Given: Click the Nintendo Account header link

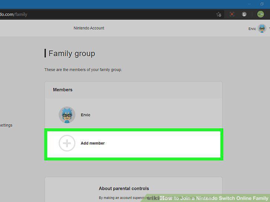Looking at the screenshot, I should 89,28.
